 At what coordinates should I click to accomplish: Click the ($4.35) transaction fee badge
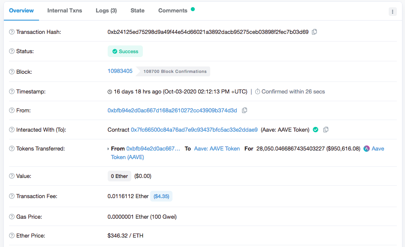click(x=161, y=196)
